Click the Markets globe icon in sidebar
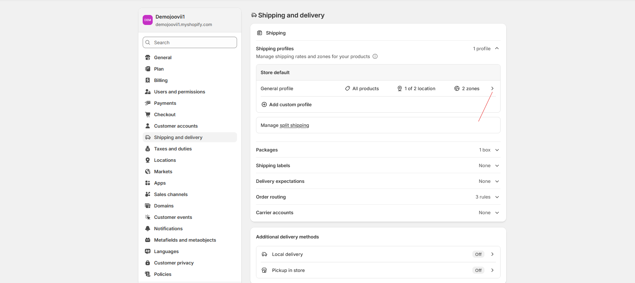Viewport: 635px width, 283px height. tap(148, 171)
